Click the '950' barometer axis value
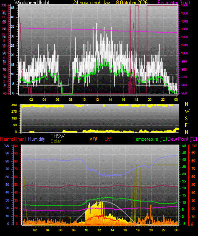The height and width of the screenshot is (236, 198). point(184,93)
